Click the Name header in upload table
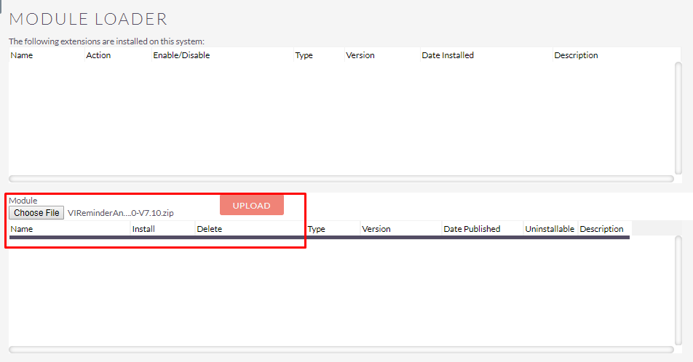 22,229
